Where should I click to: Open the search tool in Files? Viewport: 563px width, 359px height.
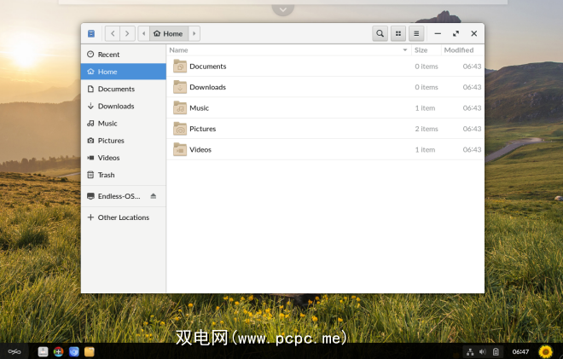click(380, 34)
